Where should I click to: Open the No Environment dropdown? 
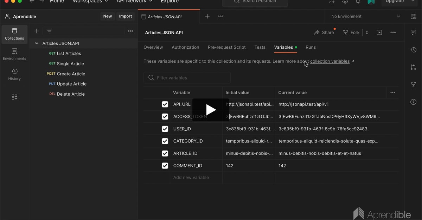(x=366, y=16)
